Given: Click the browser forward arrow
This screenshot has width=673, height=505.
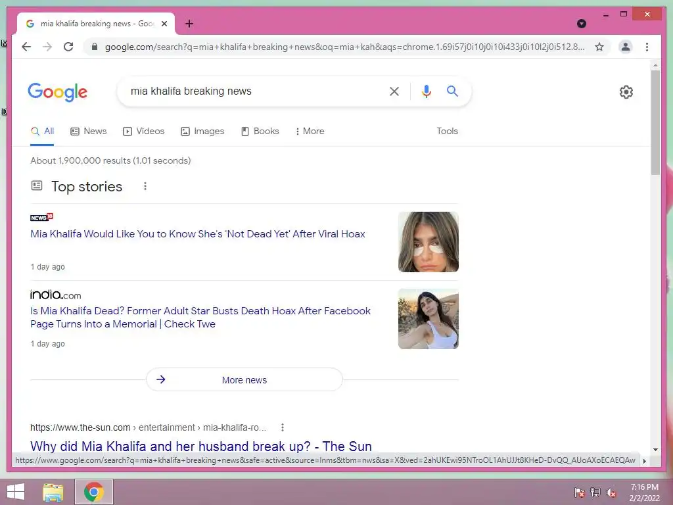Looking at the screenshot, I should 47,47.
